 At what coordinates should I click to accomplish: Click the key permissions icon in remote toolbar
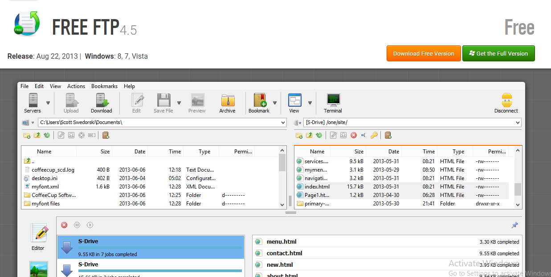[374, 135]
